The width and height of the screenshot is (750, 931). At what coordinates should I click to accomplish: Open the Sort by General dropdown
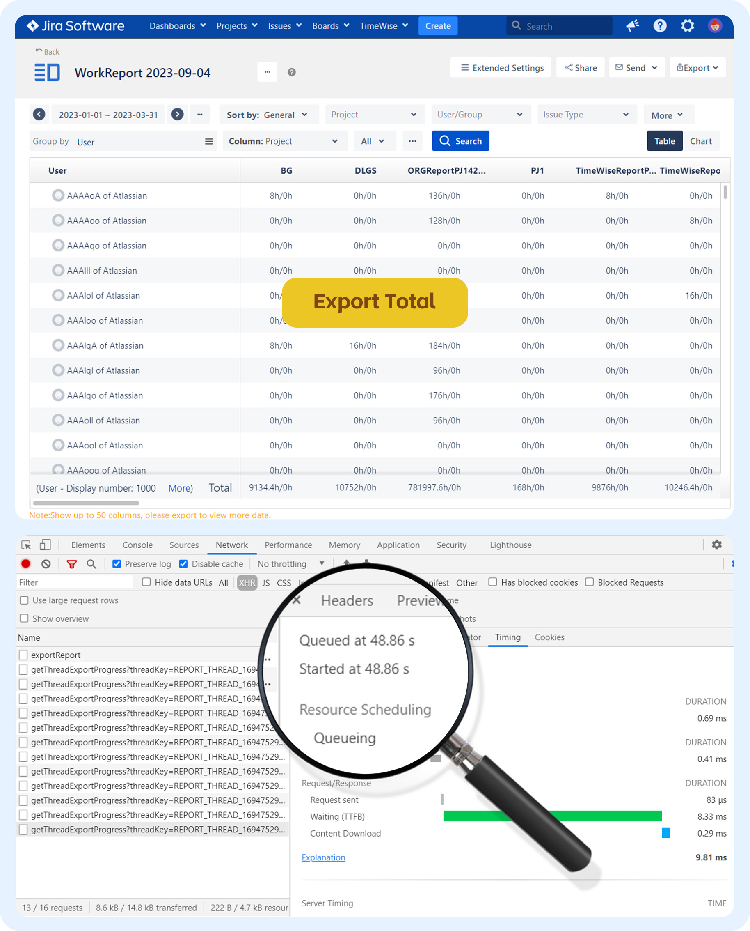[x=269, y=115]
